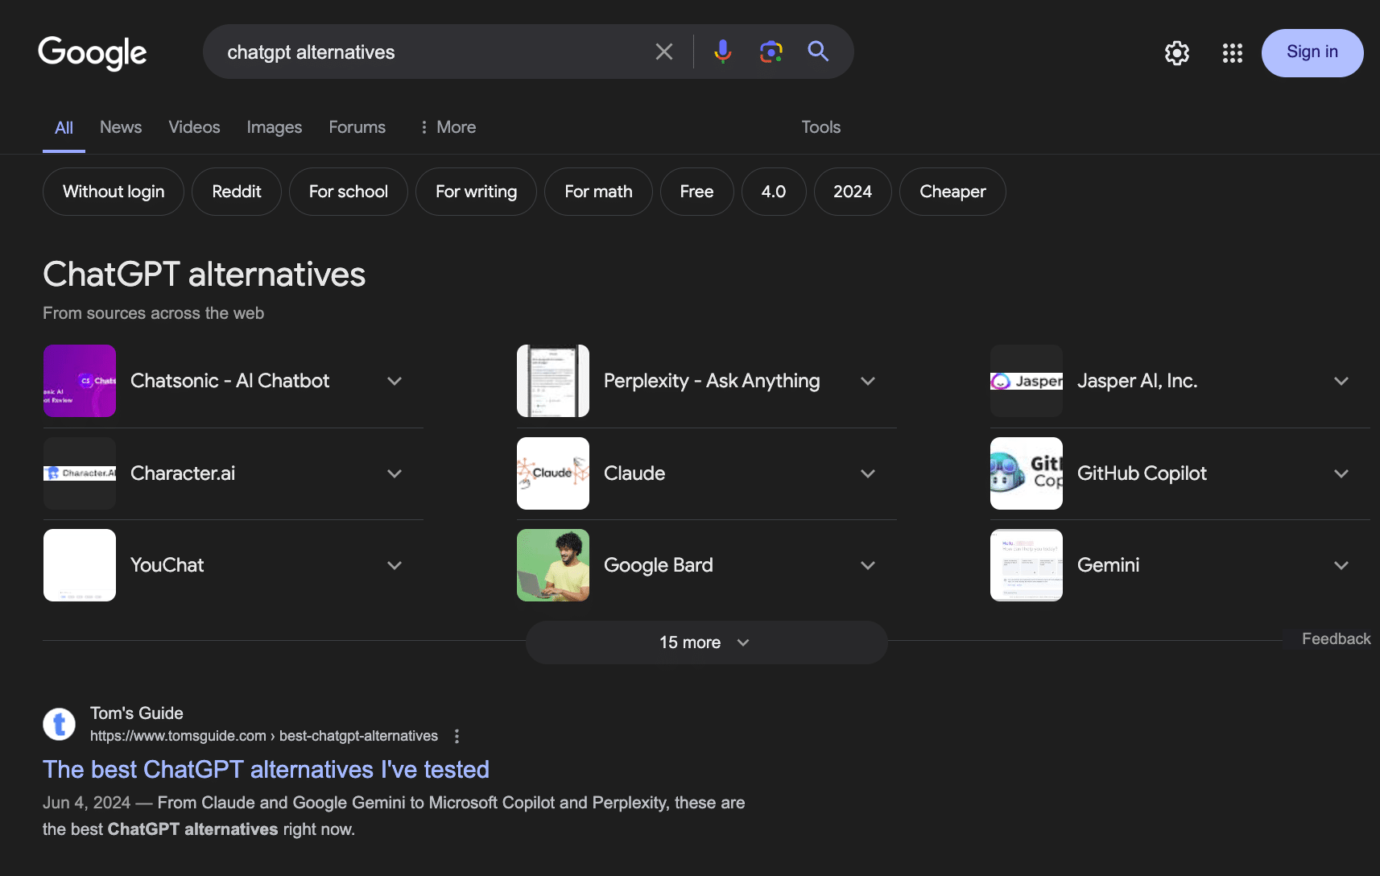This screenshot has width=1380, height=876.
Task: Click the Jasper AI, Inc. title text
Action: tap(1137, 381)
